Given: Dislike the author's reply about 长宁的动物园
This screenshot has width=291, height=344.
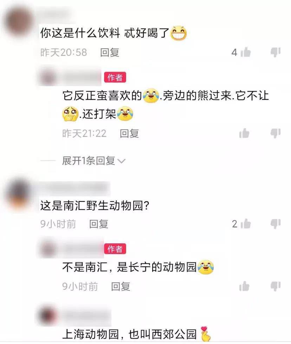Looking at the screenshot, I should (x=276, y=286).
